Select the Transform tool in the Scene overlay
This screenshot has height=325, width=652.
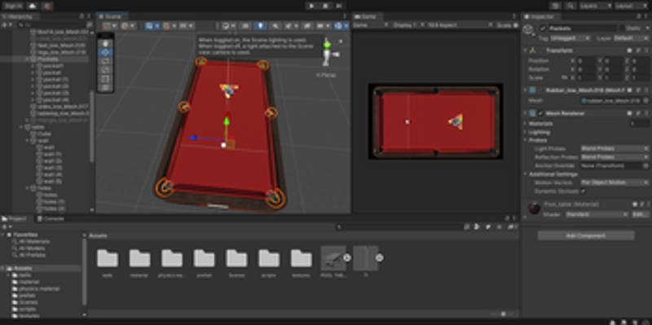click(x=106, y=87)
